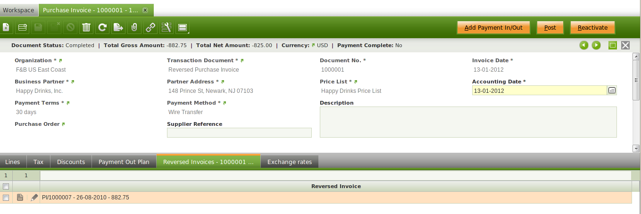Open attachments with the paperclip icon
Screen dimensions: 641x214
coord(134,28)
